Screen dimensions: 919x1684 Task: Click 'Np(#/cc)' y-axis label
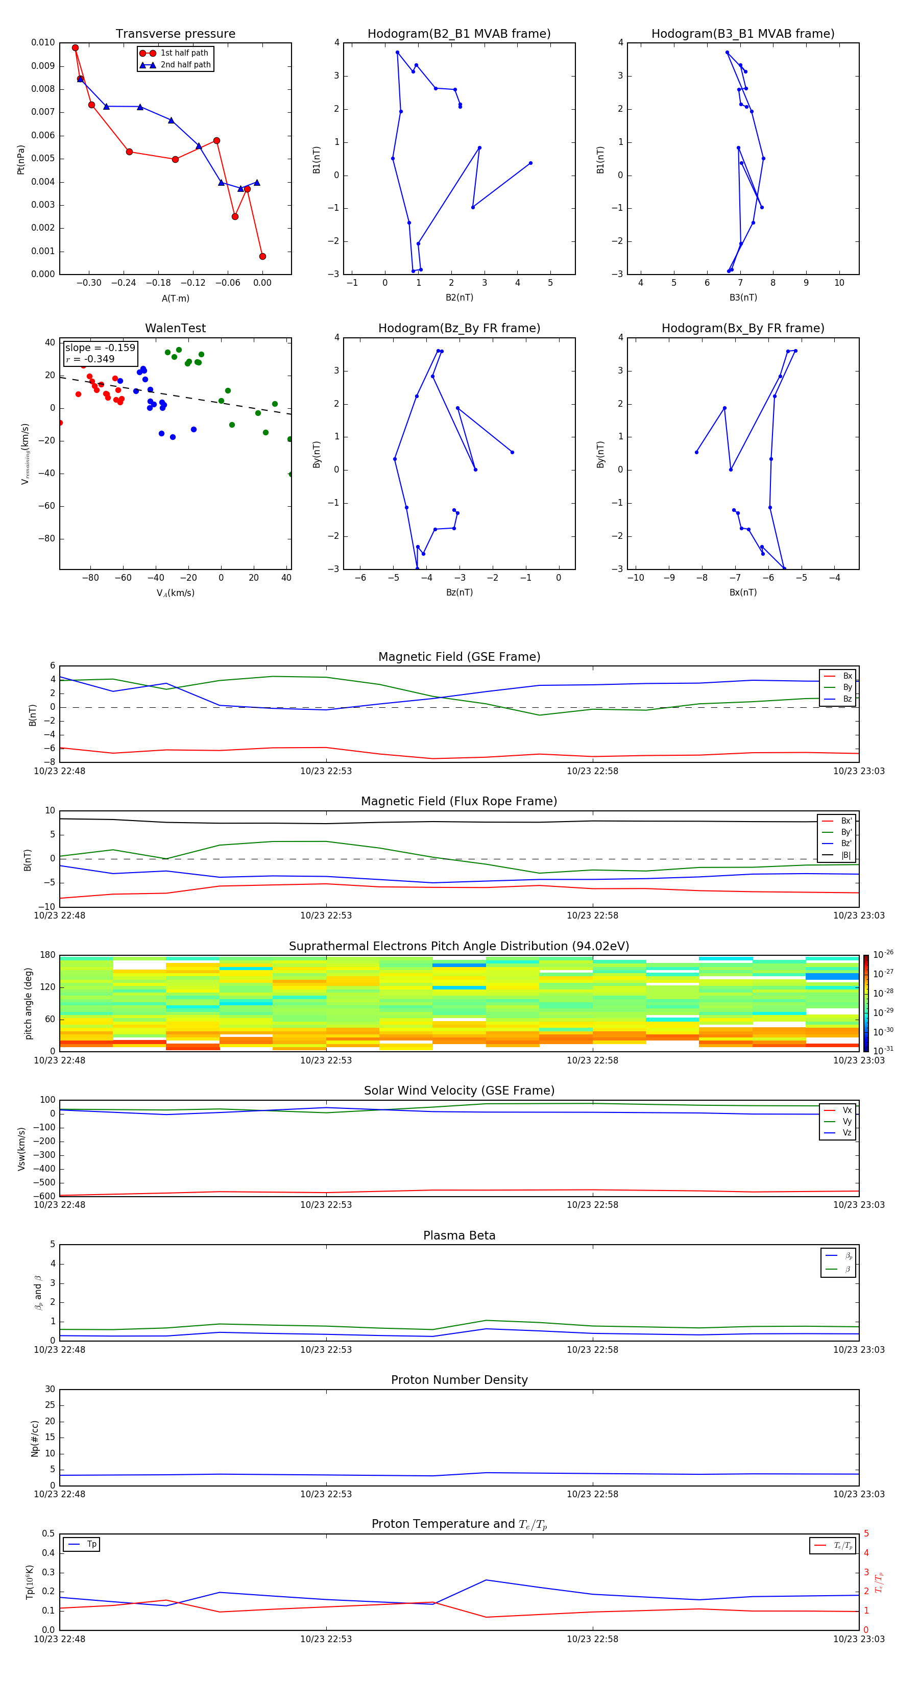tap(35, 1438)
